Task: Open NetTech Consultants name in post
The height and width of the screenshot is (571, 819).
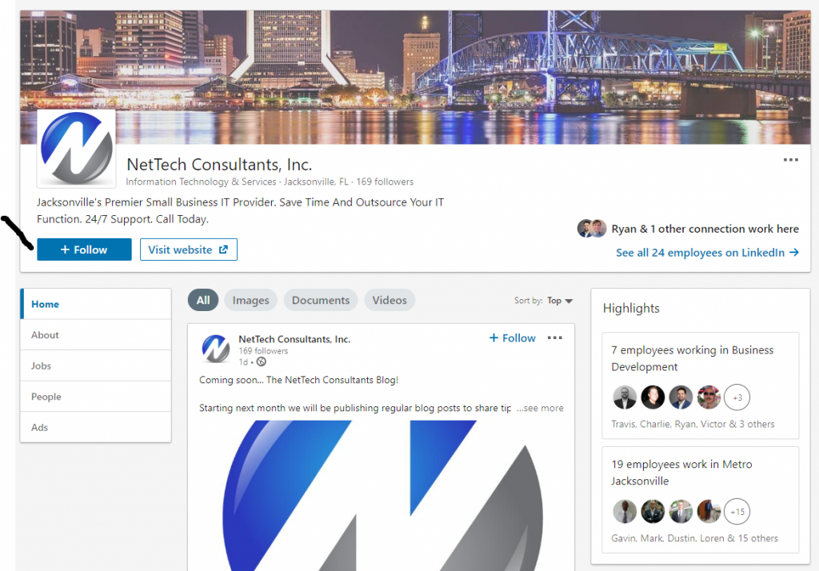Action: pyautogui.click(x=294, y=339)
